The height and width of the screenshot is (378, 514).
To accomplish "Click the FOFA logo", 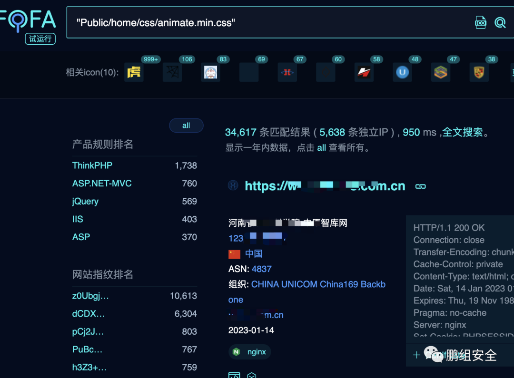I will [x=28, y=20].
